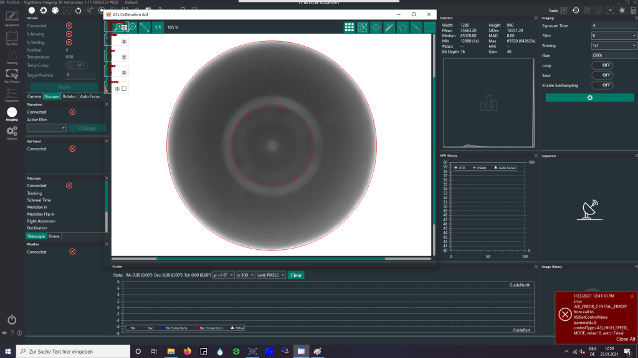Click the Exposure Time input field
Image resolution: width=638 pixels, height=358 pixels.
(614, 26)
